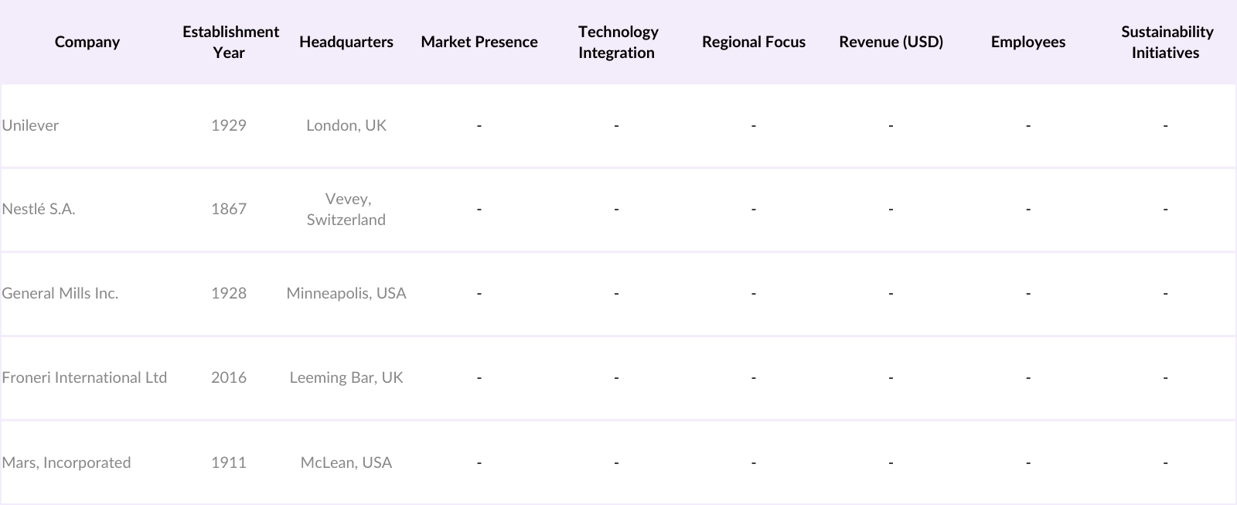Select the Technology Integration header
This screenshot has width=1237, height=505.
617,42
